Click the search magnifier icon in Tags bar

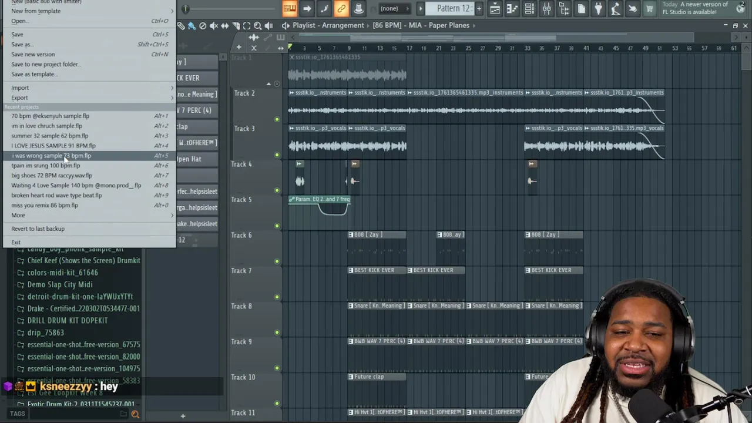point(135,414)
